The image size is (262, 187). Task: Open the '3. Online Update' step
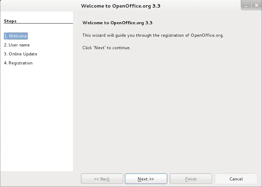pyautogui.click(x=20, y=54)
